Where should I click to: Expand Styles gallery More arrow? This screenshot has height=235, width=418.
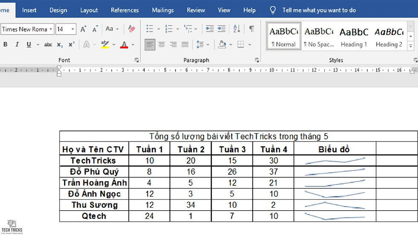411,46
